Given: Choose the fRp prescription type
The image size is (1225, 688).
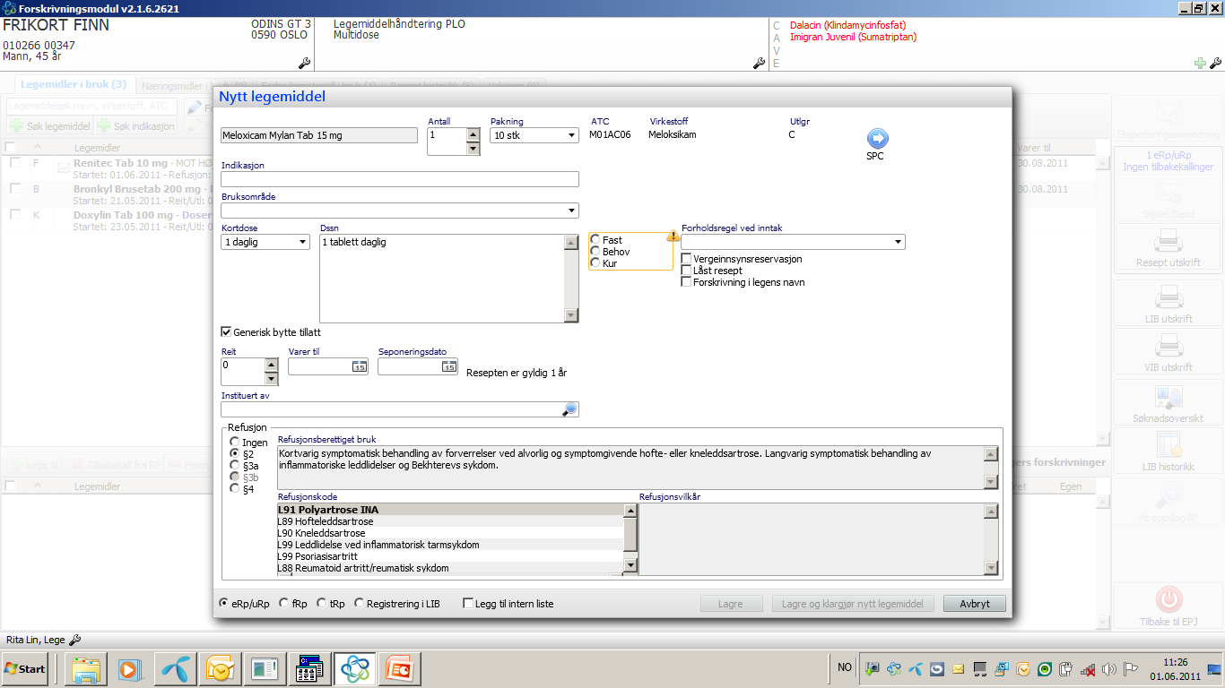Looking at the screenshot, I should tap(283, 604).
